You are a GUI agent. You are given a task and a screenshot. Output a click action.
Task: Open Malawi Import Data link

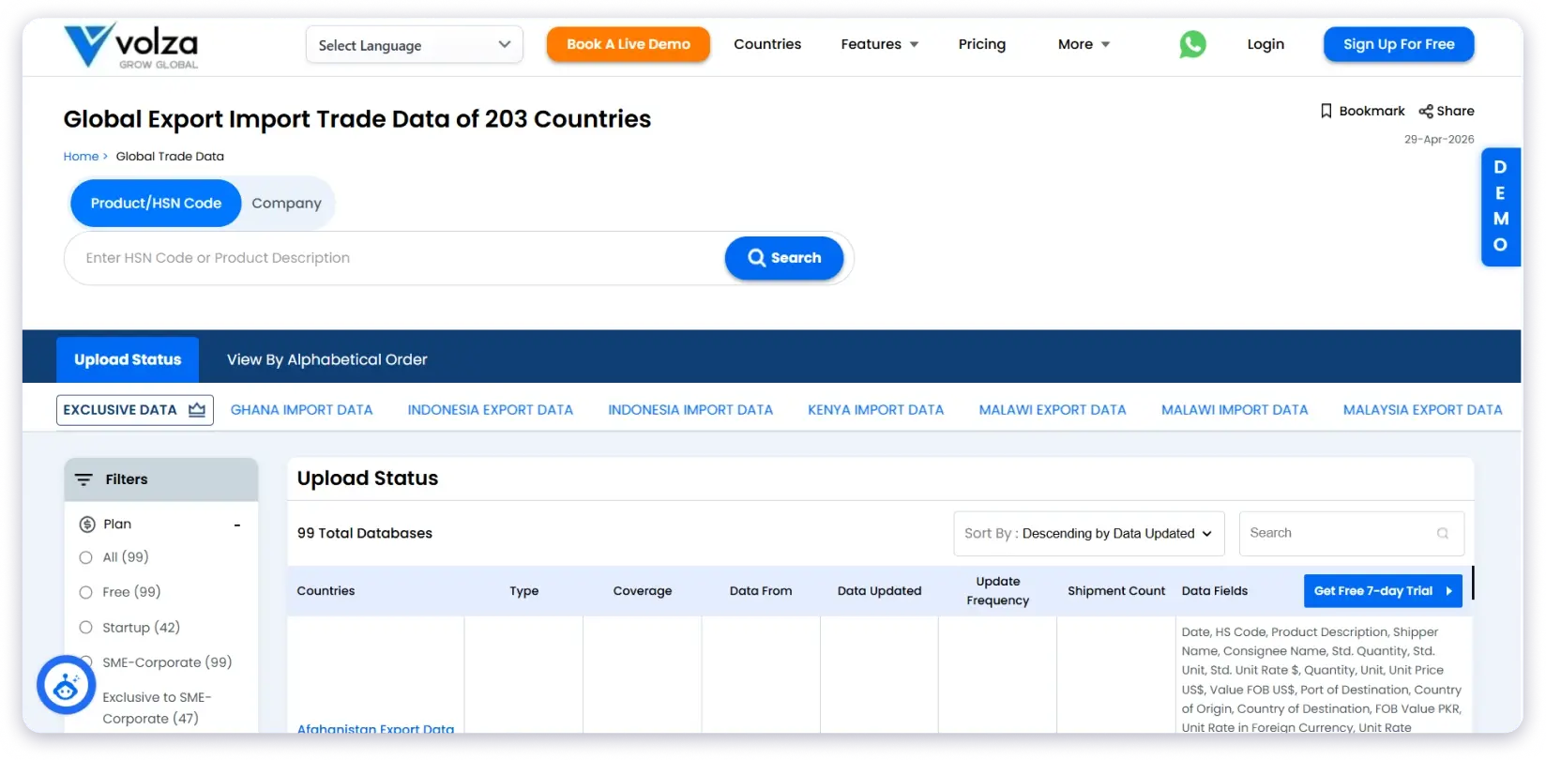click(1235, 410)
